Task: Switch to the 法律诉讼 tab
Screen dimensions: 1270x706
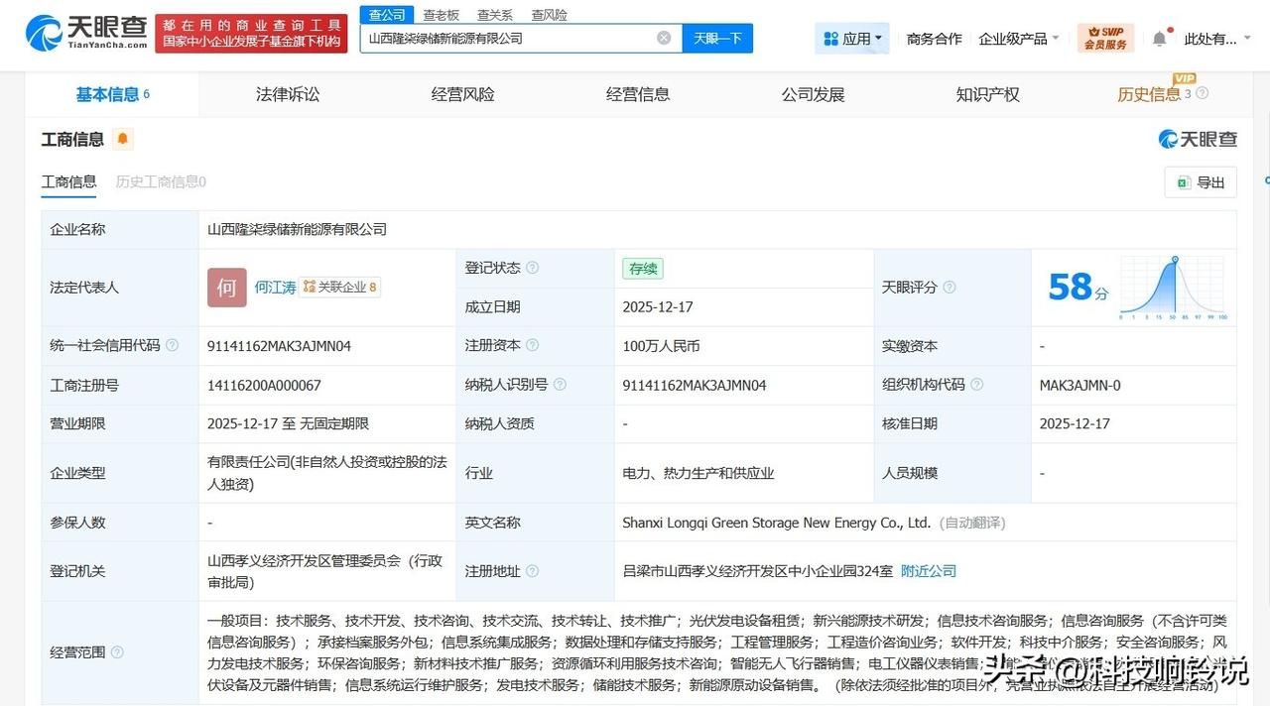Action: [288, 94]
